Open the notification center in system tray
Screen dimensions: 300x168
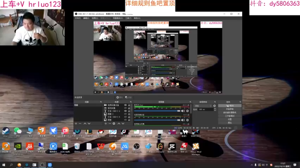[295, 165]
